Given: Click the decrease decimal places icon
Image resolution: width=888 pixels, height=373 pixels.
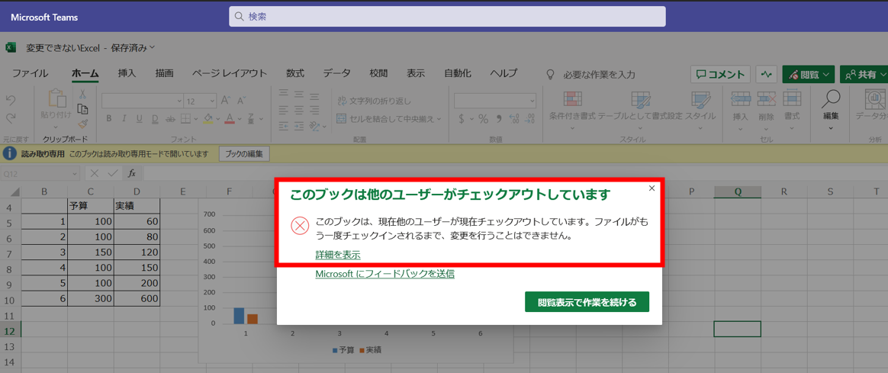Looking at the screenshot, I should pos(530,119).
